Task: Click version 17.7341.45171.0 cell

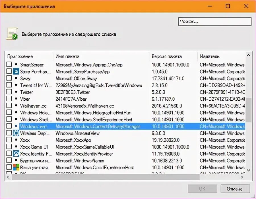Action: pyautogui.click(x=168, y=78)
